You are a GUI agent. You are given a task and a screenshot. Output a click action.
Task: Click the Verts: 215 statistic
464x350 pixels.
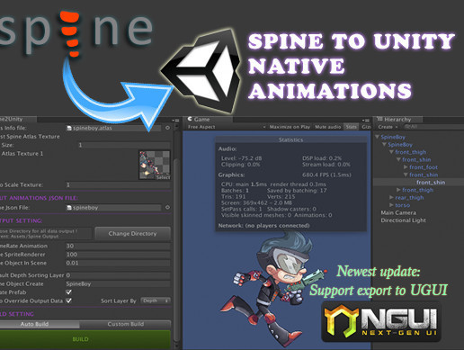[x=281, y=197]
